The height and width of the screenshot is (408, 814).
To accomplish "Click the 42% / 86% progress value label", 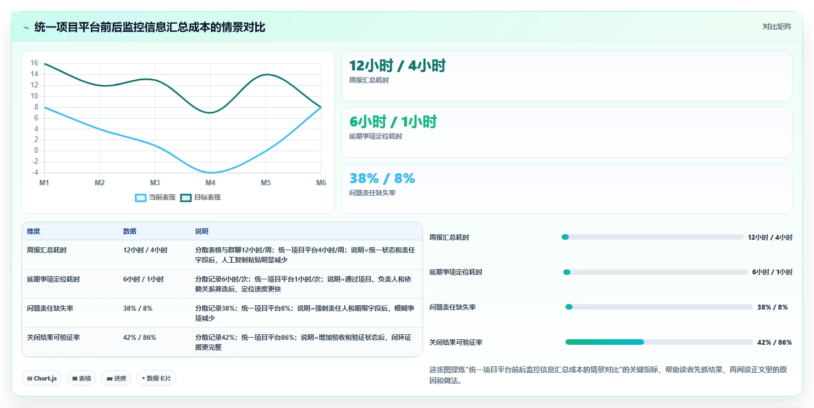I will (774, 342).
